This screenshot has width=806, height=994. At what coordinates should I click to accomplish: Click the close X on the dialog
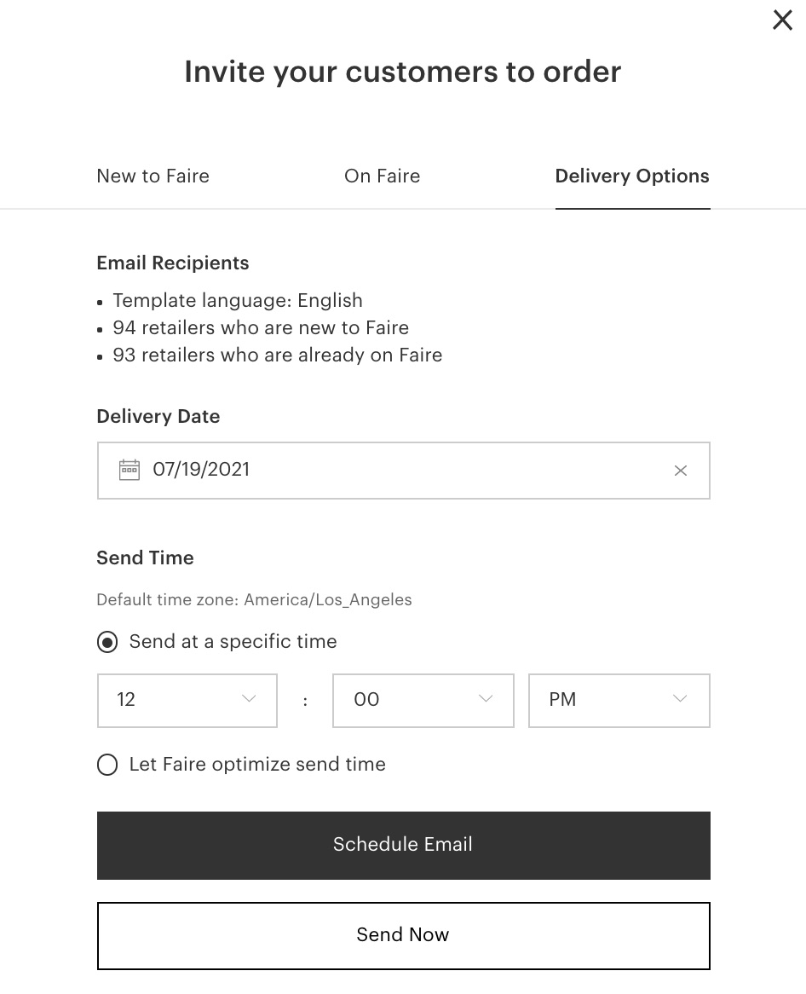pos(782,20)
